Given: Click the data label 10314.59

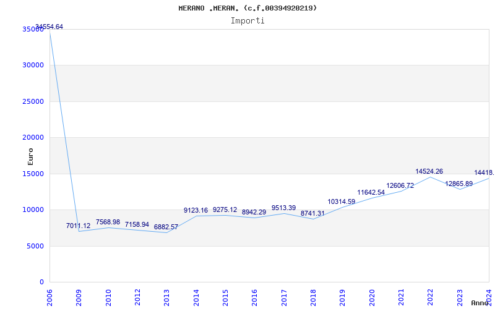Looking at the screenshot, I should point(342,202).
